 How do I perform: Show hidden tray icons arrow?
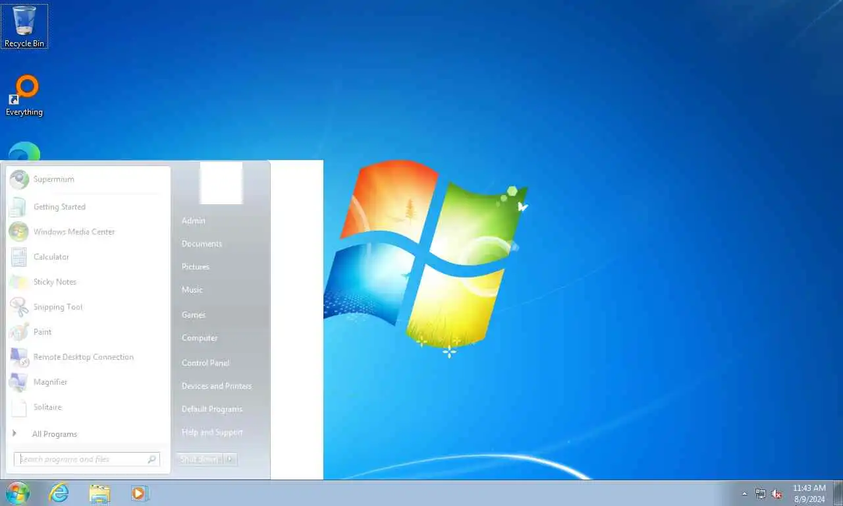click(x=745, y=493)
